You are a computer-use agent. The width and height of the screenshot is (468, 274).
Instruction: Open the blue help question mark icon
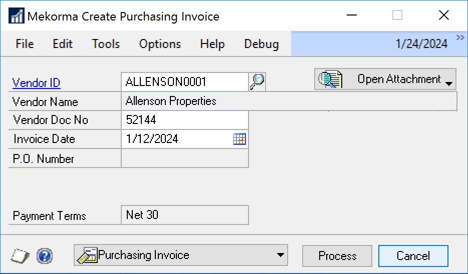(45, 256)
